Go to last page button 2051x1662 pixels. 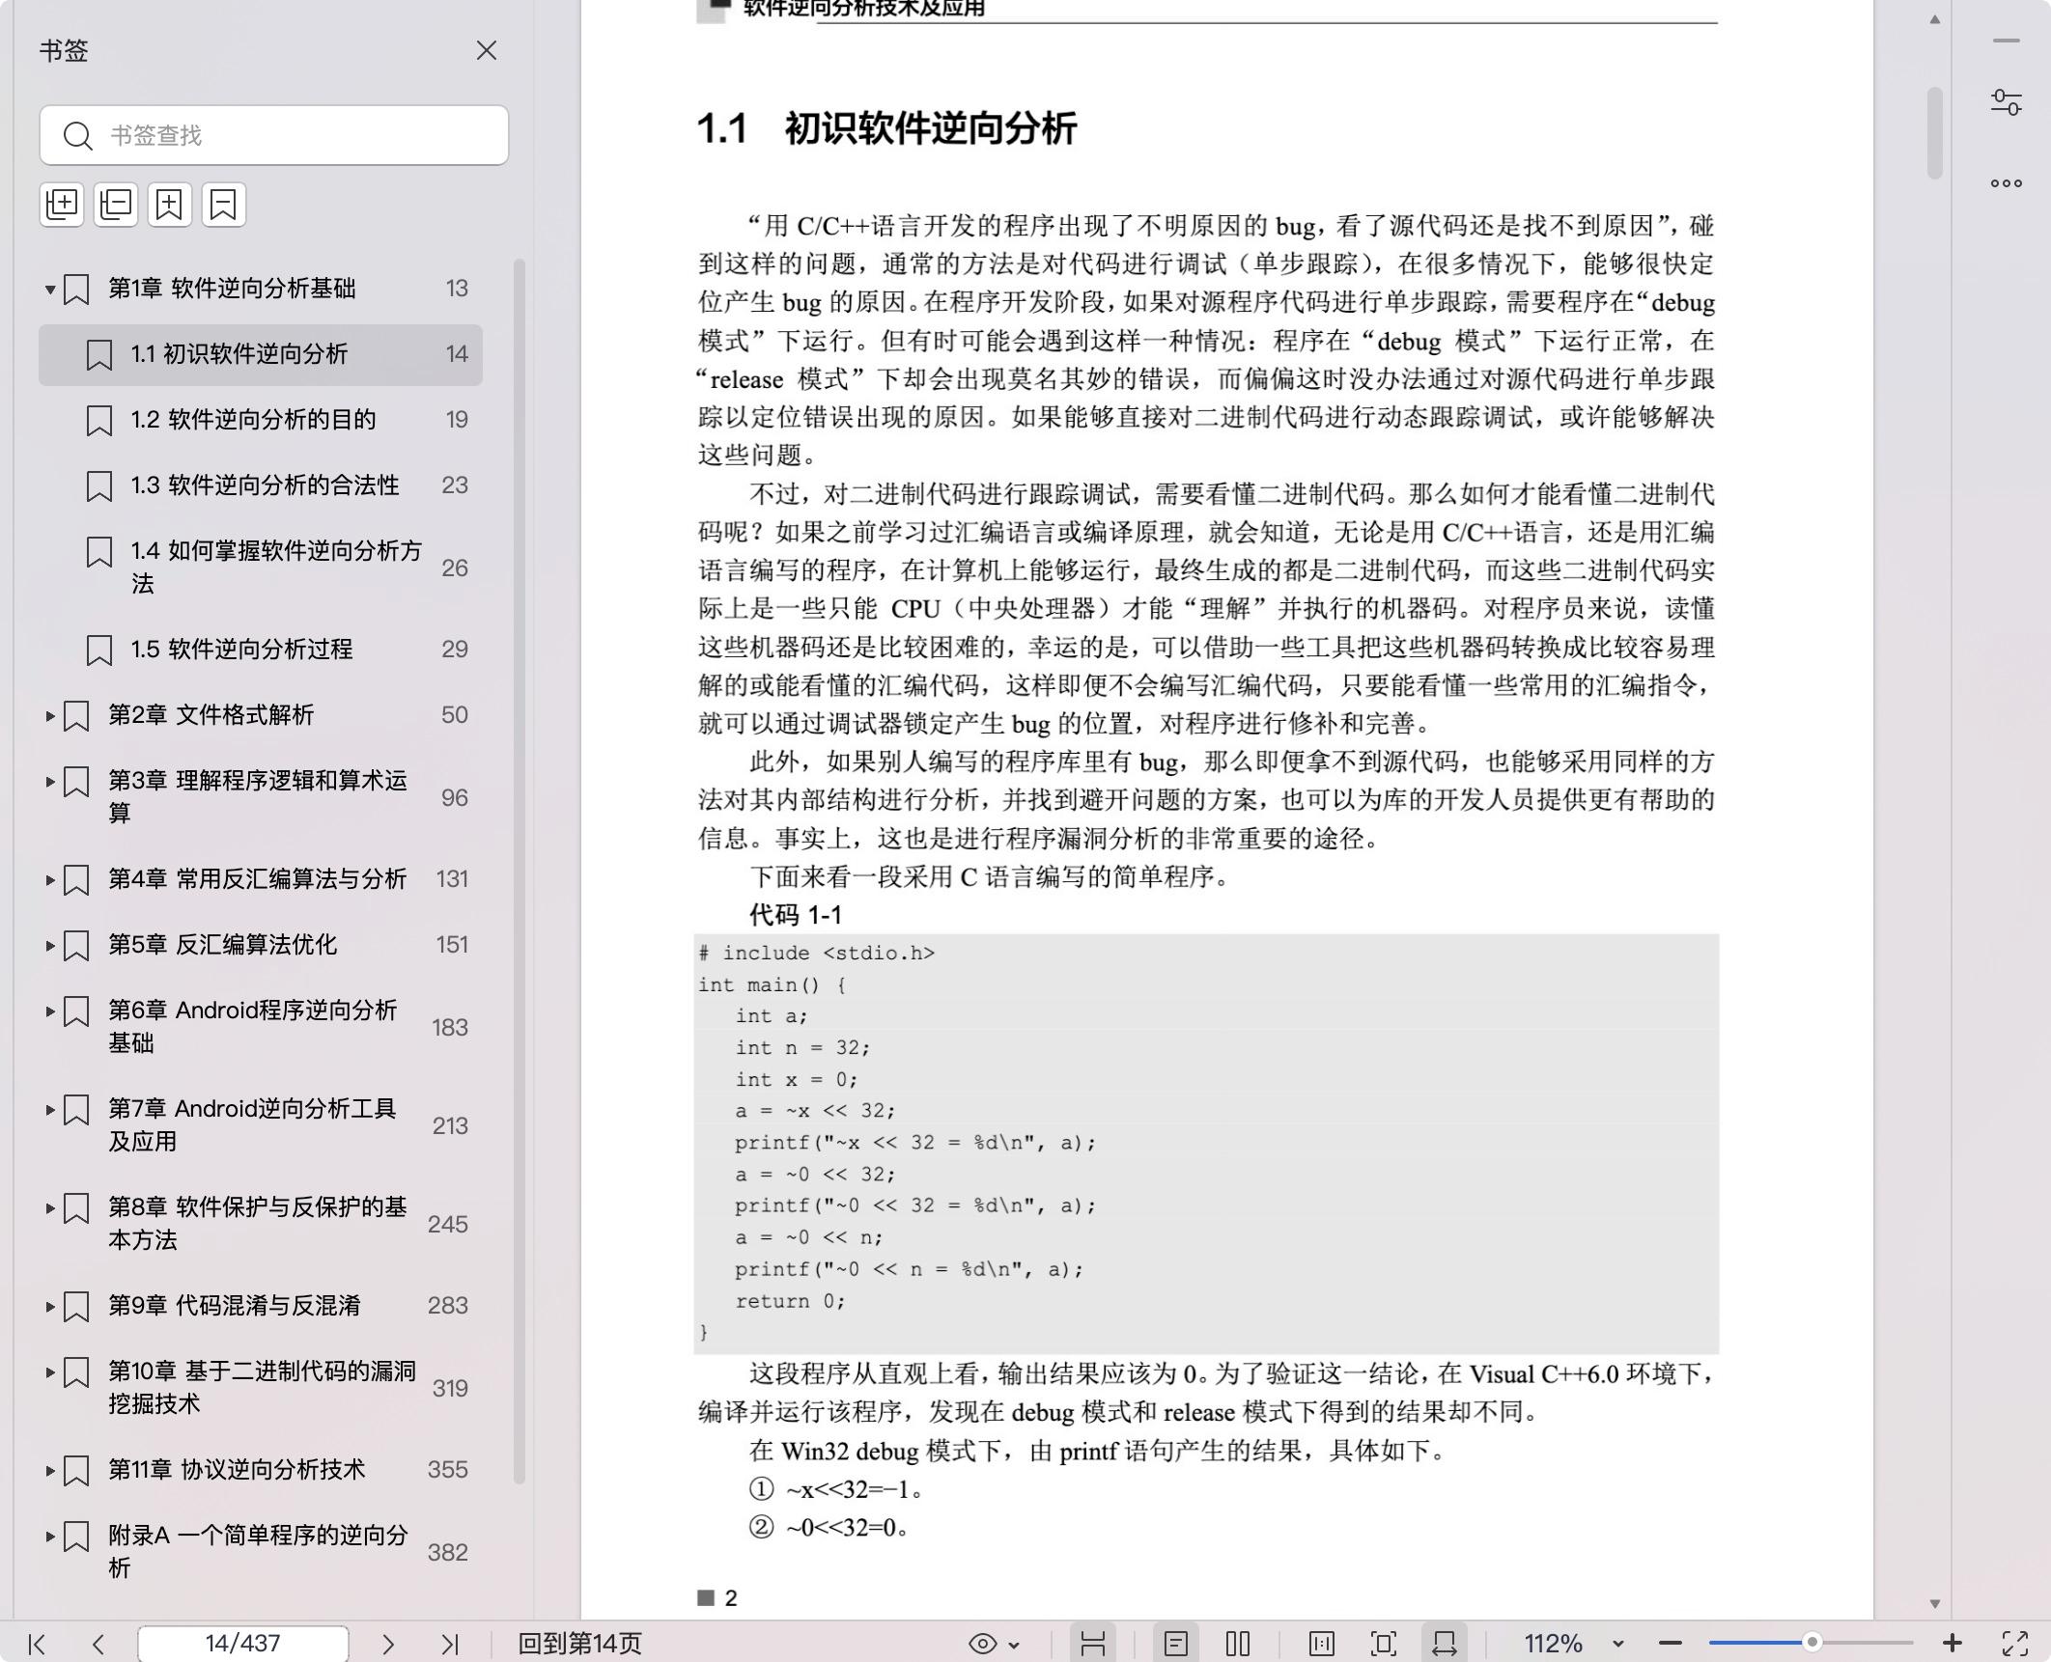pyautogui.click(x=450, y=1644)
